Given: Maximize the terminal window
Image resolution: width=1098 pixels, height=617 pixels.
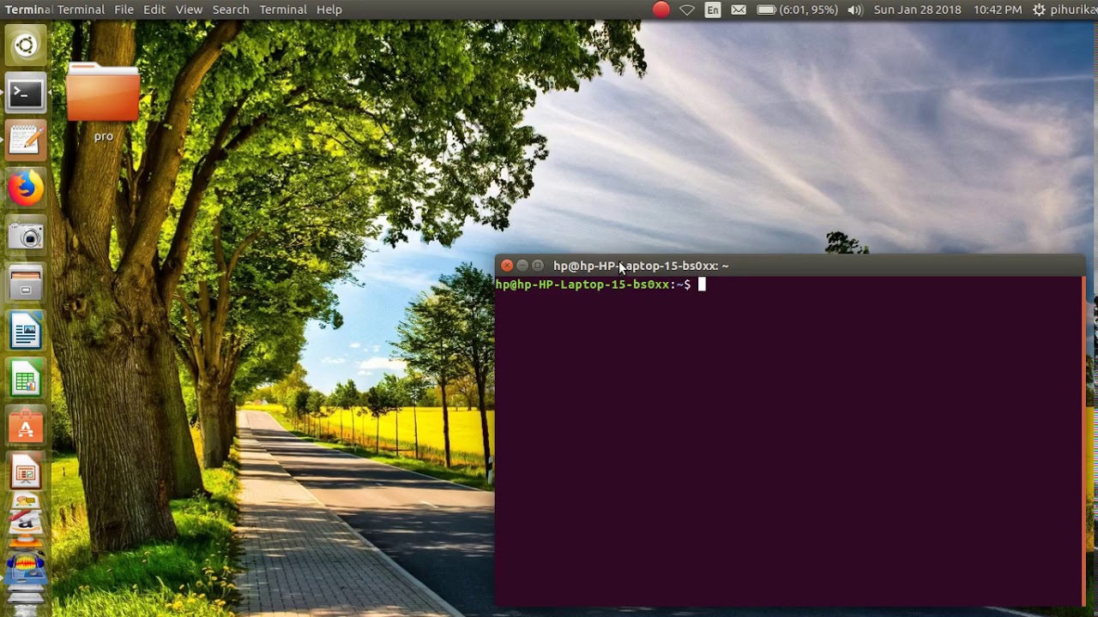Looking at the screenshot, I should coord(538,266).
